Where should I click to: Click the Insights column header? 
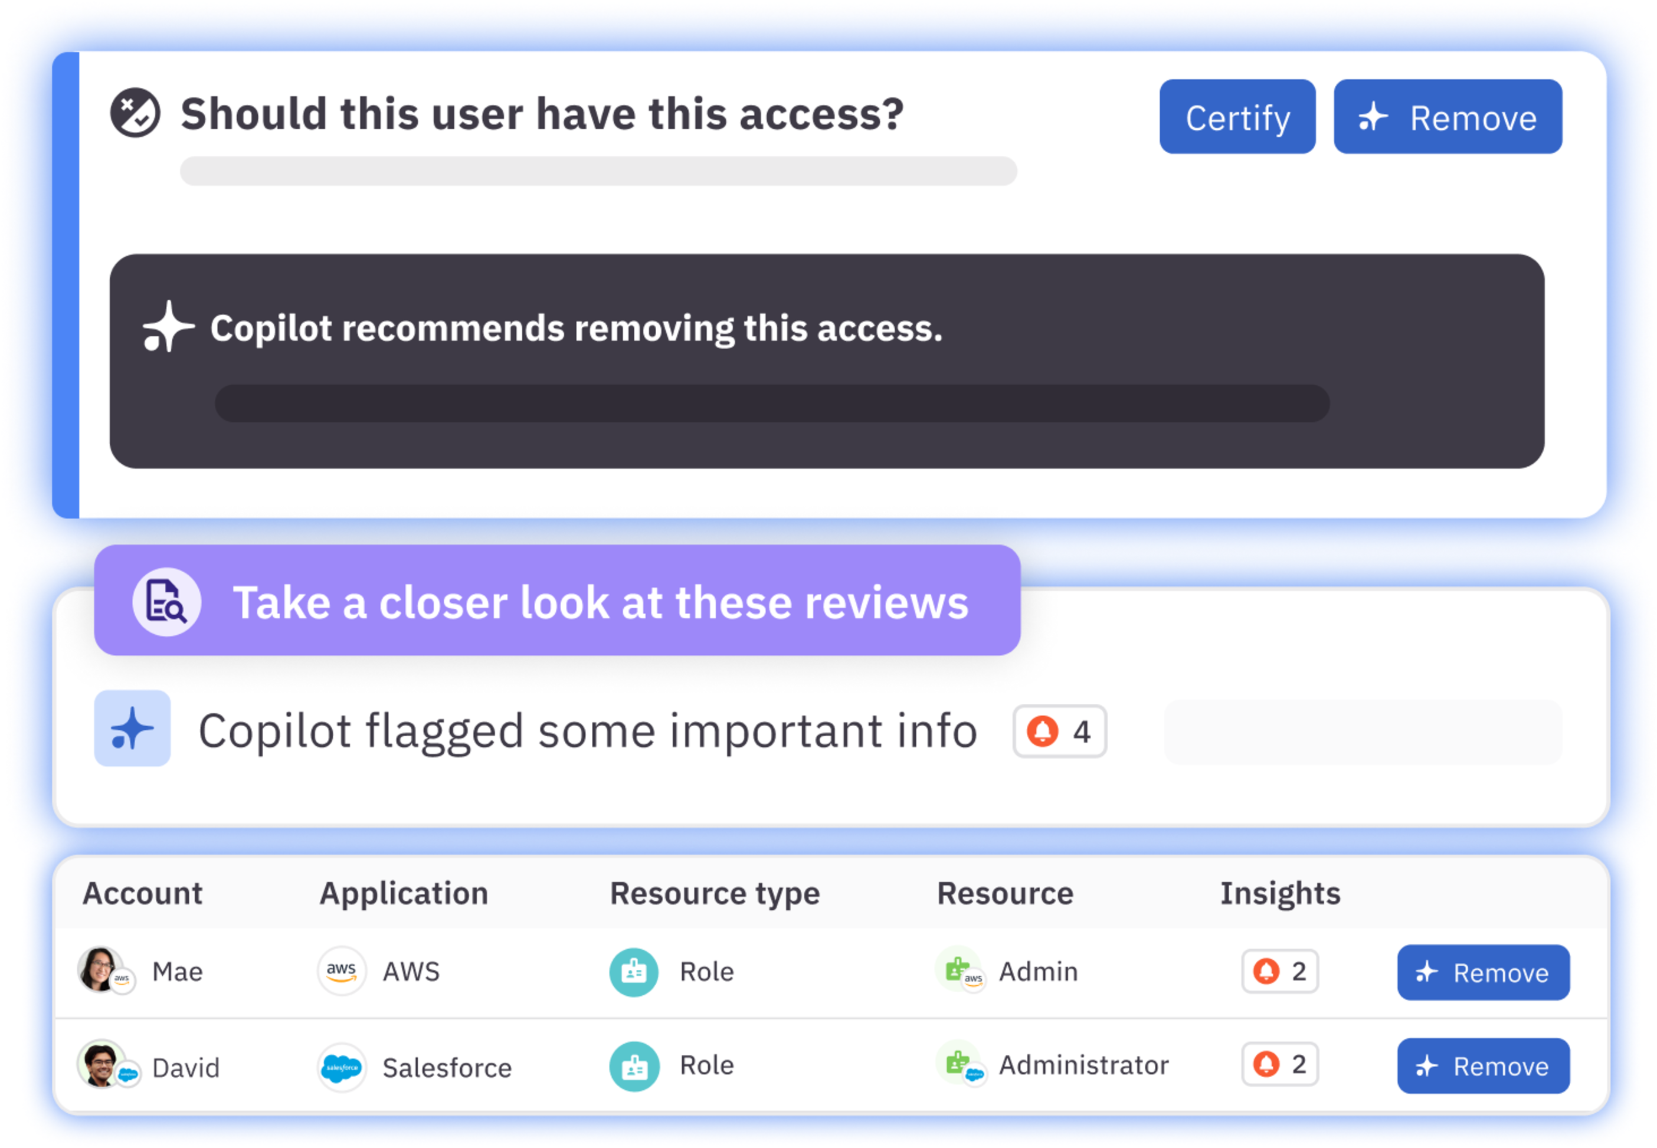(1279, 893)
